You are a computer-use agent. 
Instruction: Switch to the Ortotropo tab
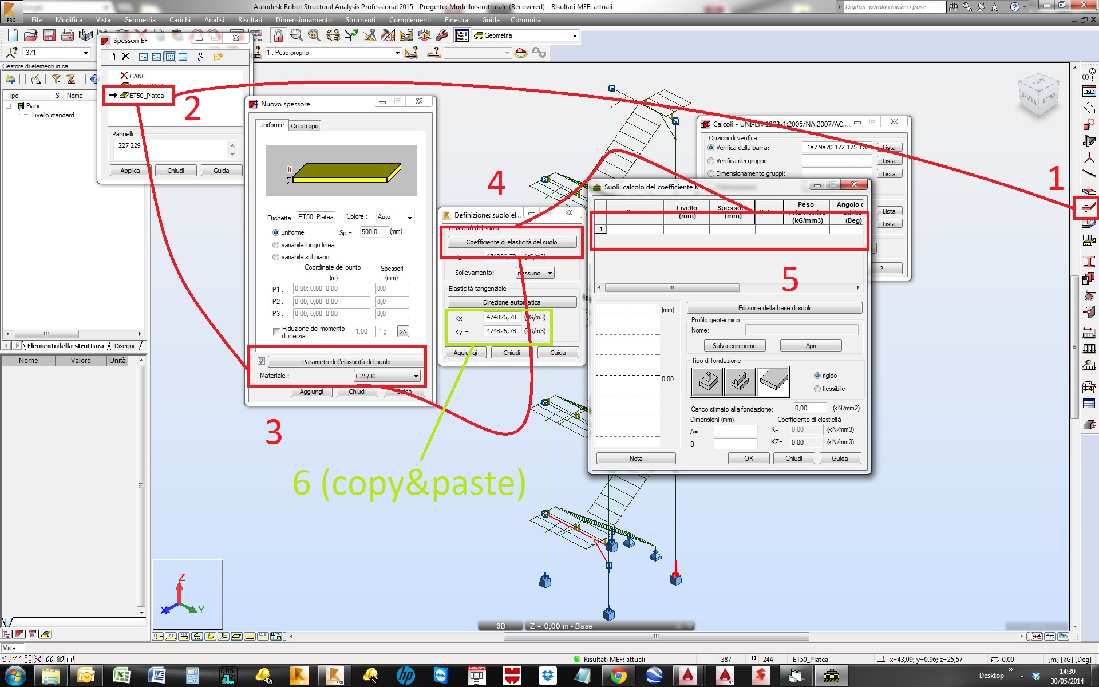(x=305, y=126)
